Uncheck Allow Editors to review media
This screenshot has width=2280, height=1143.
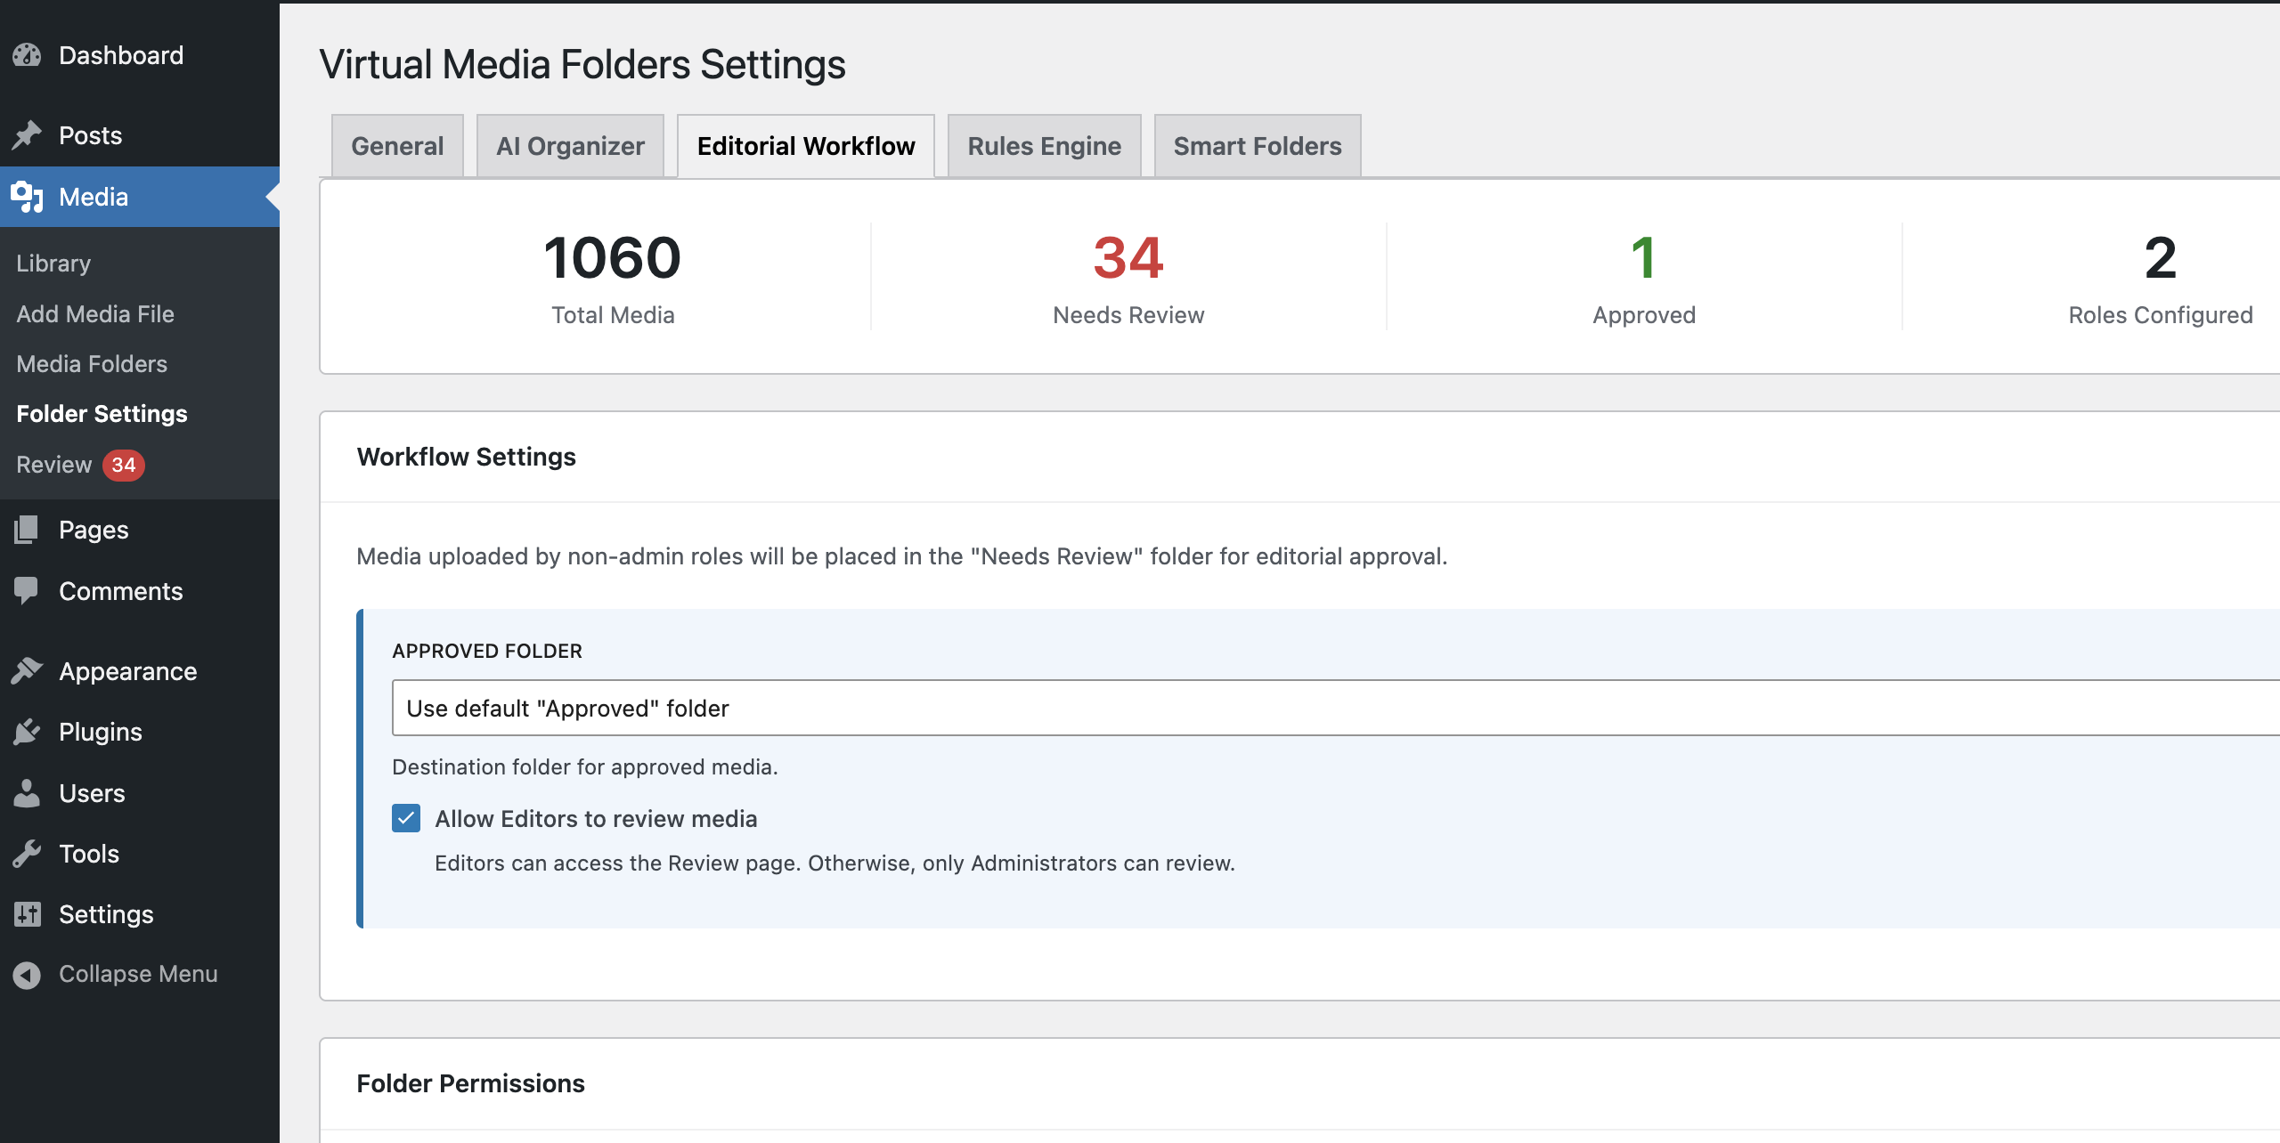point(406,818)
